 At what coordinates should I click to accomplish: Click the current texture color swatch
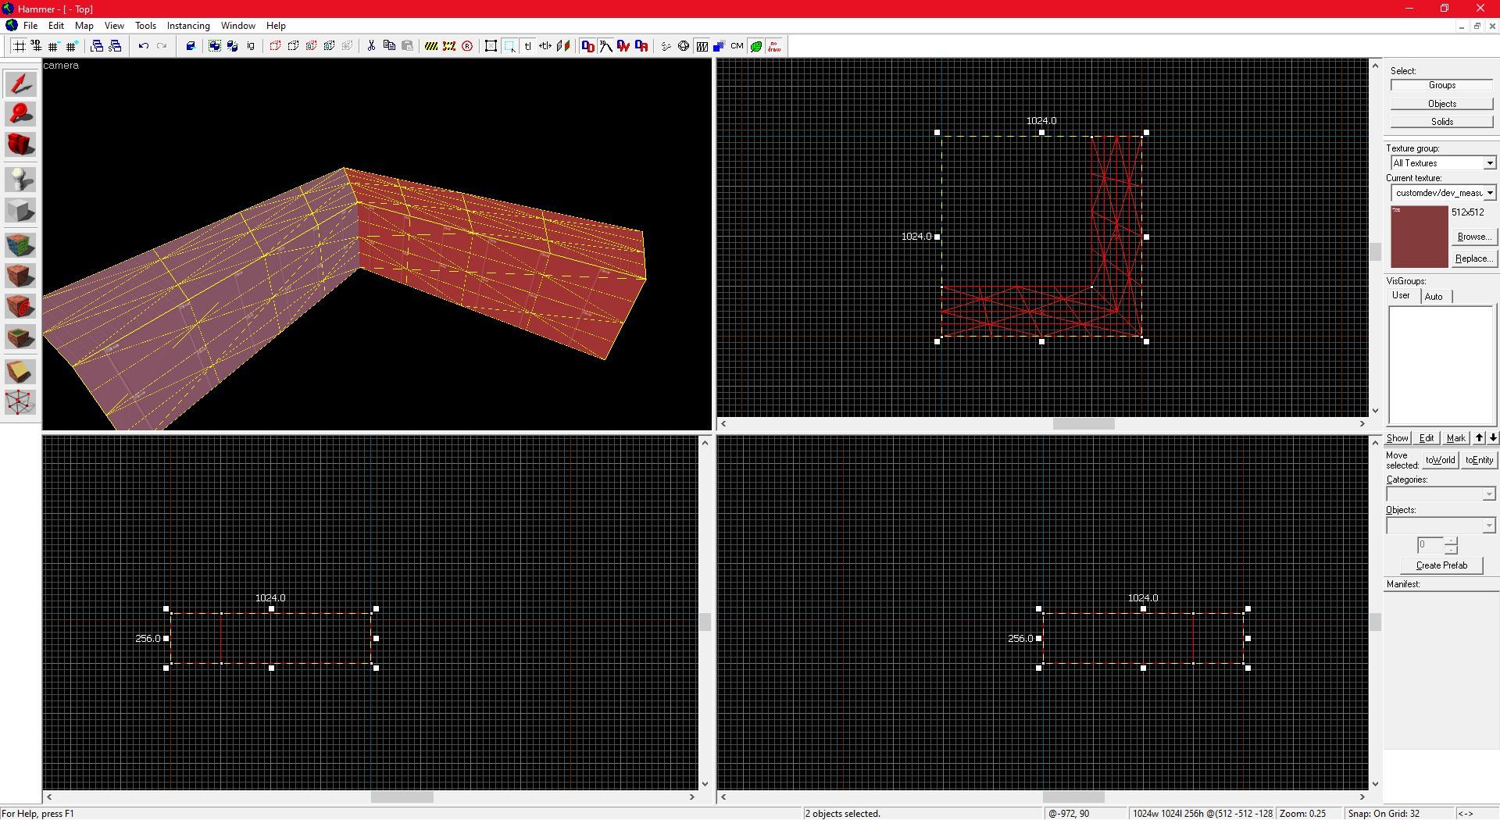(x=1419, y=237)
